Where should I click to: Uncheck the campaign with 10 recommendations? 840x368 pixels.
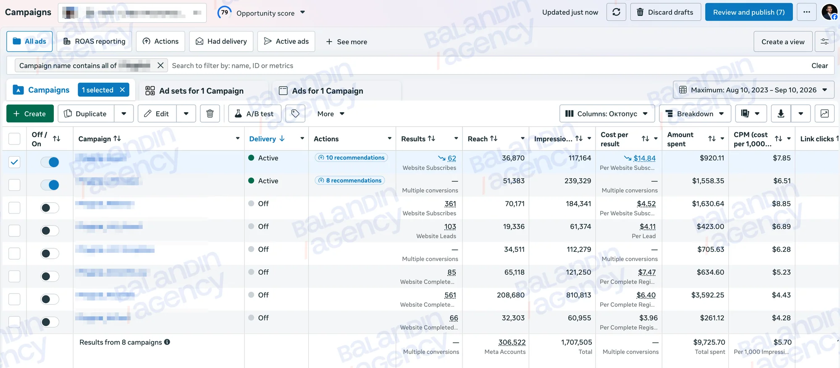point(14,162)
